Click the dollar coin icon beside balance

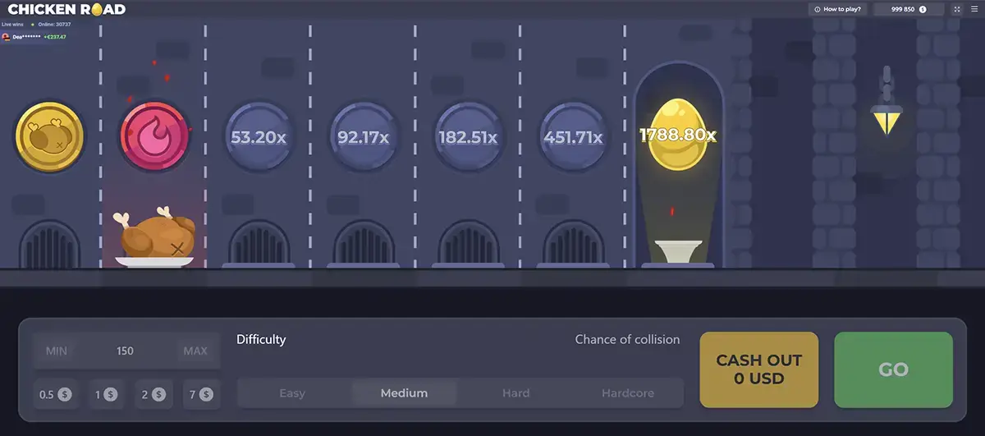pyautogui.click(x=923, y=10)
